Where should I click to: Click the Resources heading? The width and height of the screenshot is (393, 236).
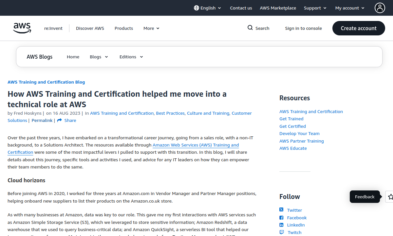[x=294, y=98]
